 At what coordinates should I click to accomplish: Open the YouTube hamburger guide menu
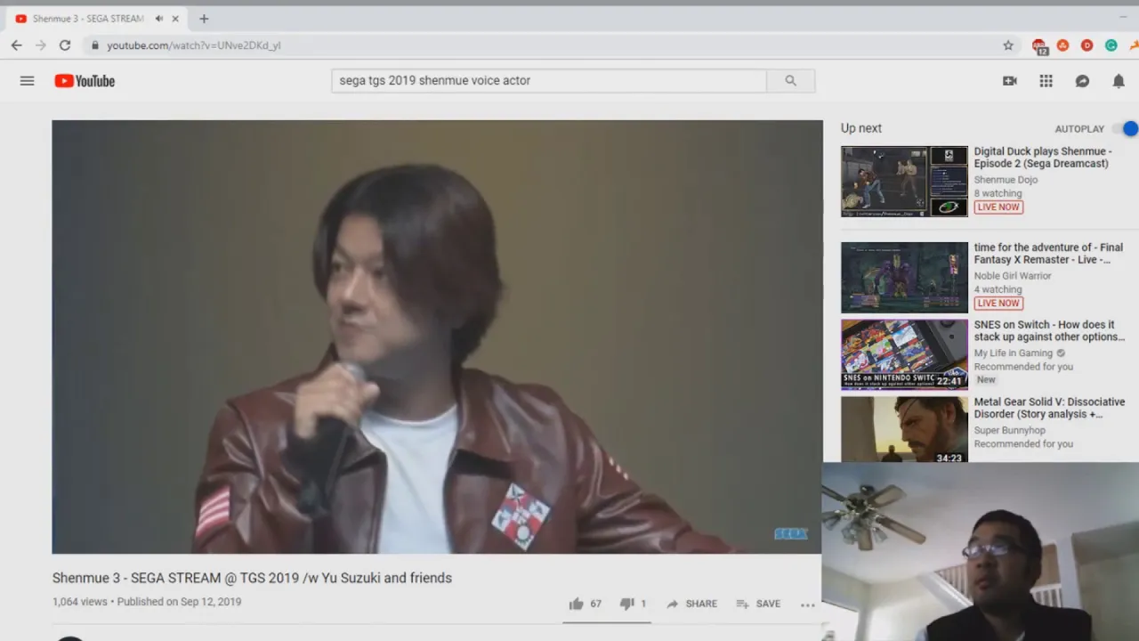pos(27,81)
